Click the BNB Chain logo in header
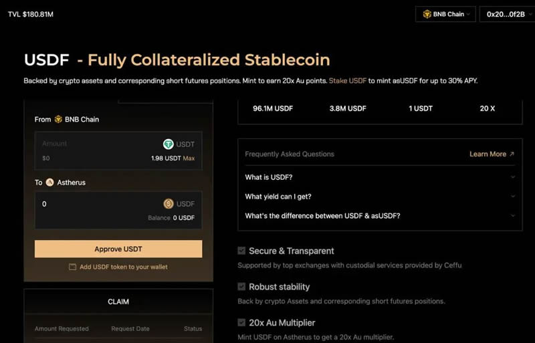Viewport: 535px width, 343px height. pyautogui.click(x=427, y=14)
